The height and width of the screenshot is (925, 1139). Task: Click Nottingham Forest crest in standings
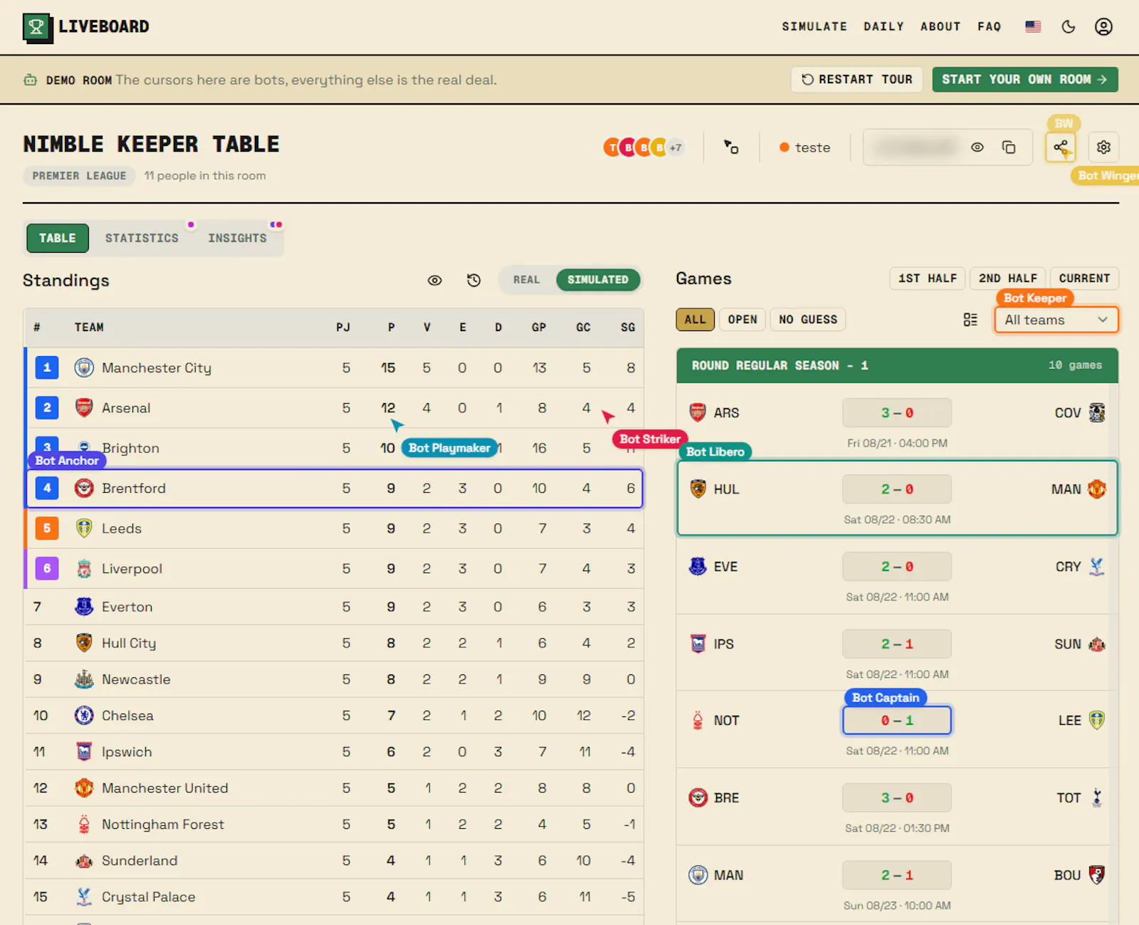[x=84, y=825]
